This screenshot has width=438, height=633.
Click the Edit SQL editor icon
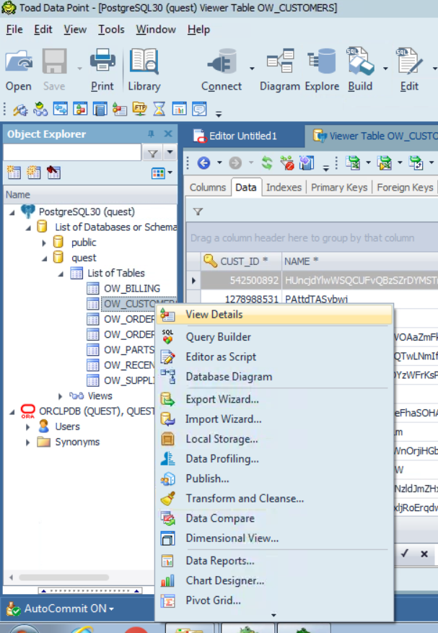[x=409, y=61]
